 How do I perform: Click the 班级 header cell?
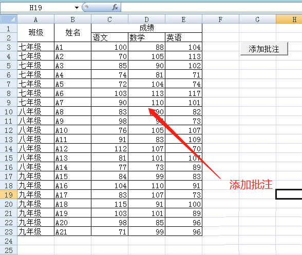click(x=36, y=32)
